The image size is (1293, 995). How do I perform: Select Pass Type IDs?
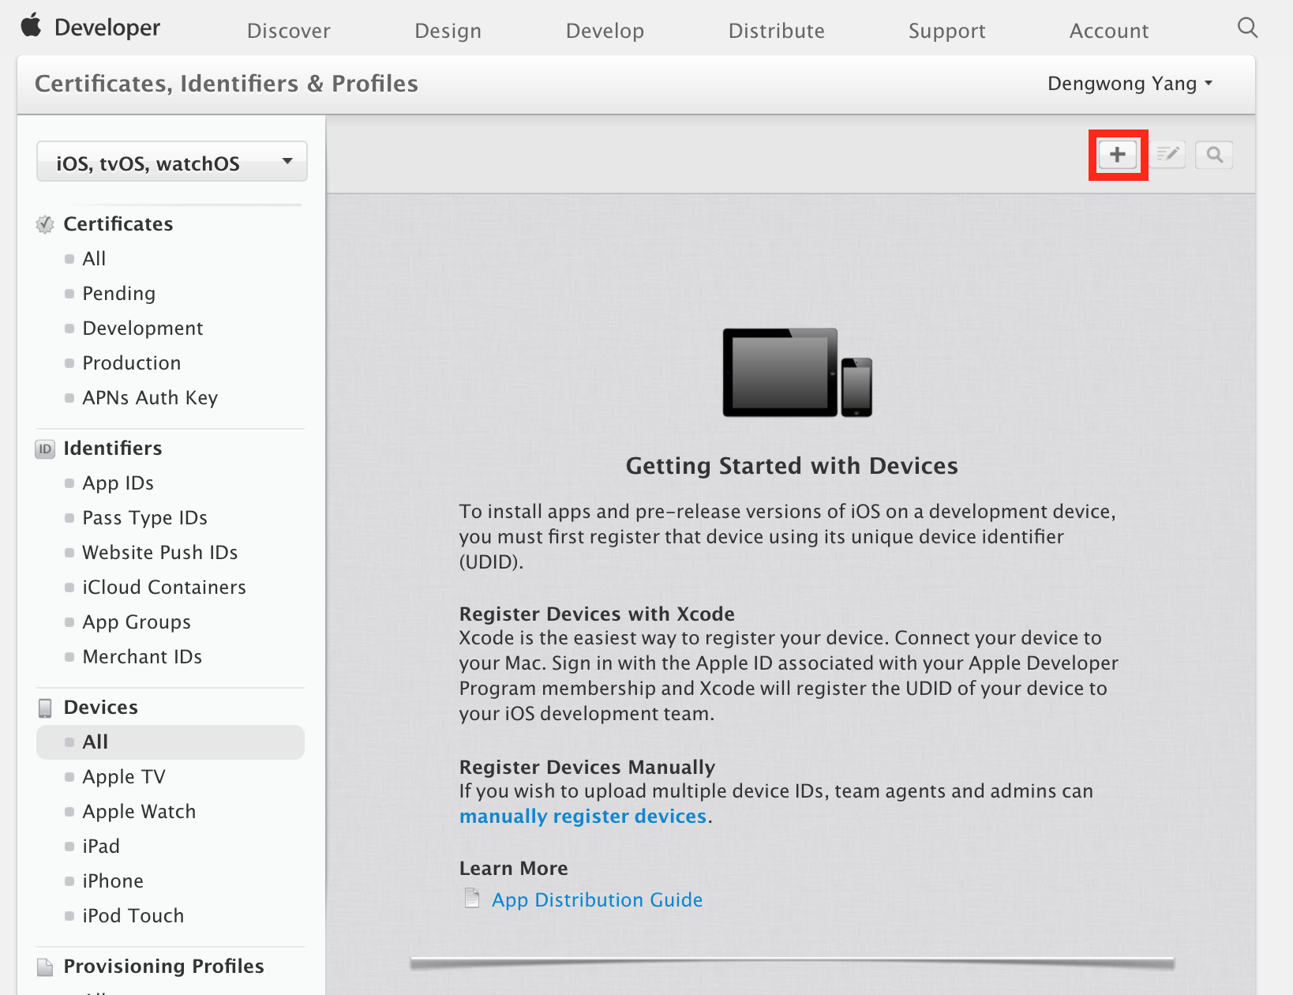coord(145,518)
